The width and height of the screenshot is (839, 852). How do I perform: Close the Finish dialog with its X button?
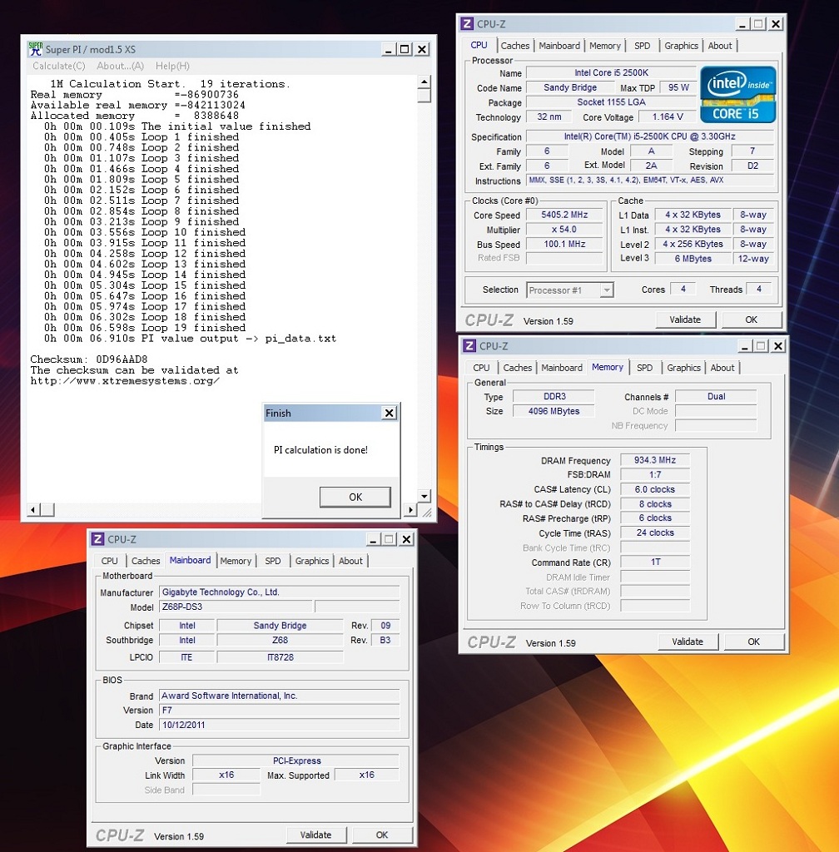[x=389, y=413]
